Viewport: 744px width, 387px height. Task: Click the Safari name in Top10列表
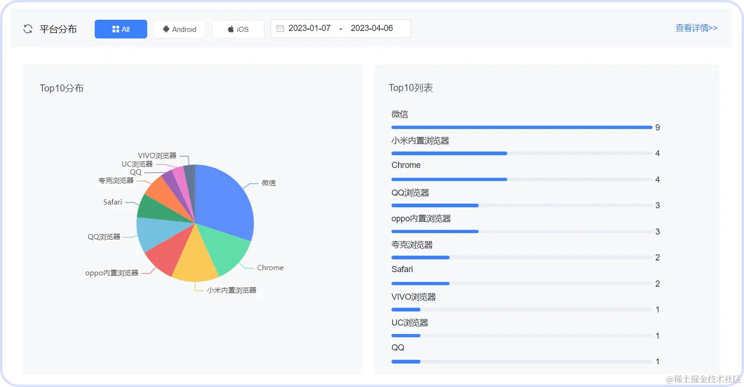coord(402,269)
